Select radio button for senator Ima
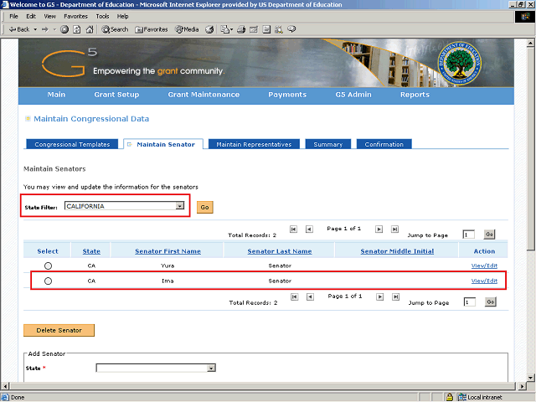536x402 pixels. [49, 281]
